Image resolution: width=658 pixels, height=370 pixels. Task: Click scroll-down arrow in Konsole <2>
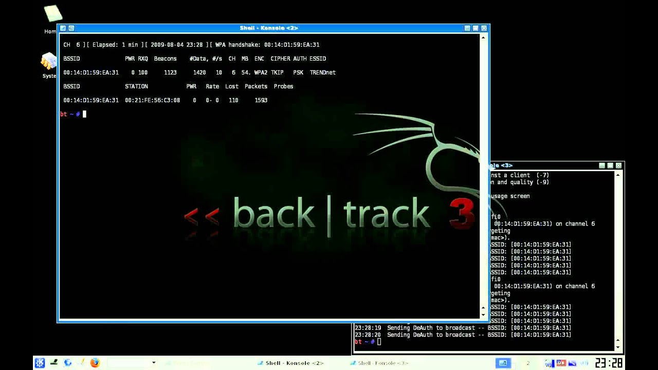[x=483, y=314]
